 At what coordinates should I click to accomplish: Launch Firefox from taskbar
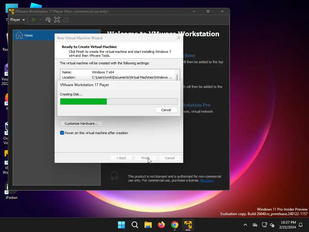pos(161,225)
